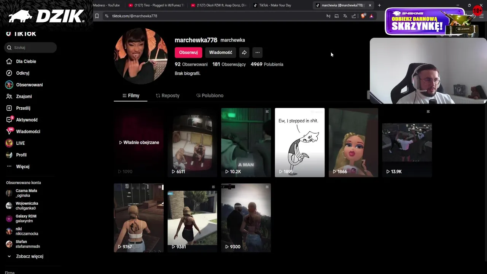Open the video with 9767 views
Image resolution: width=487 pixels, height=274 pixels.
(139, 218)
